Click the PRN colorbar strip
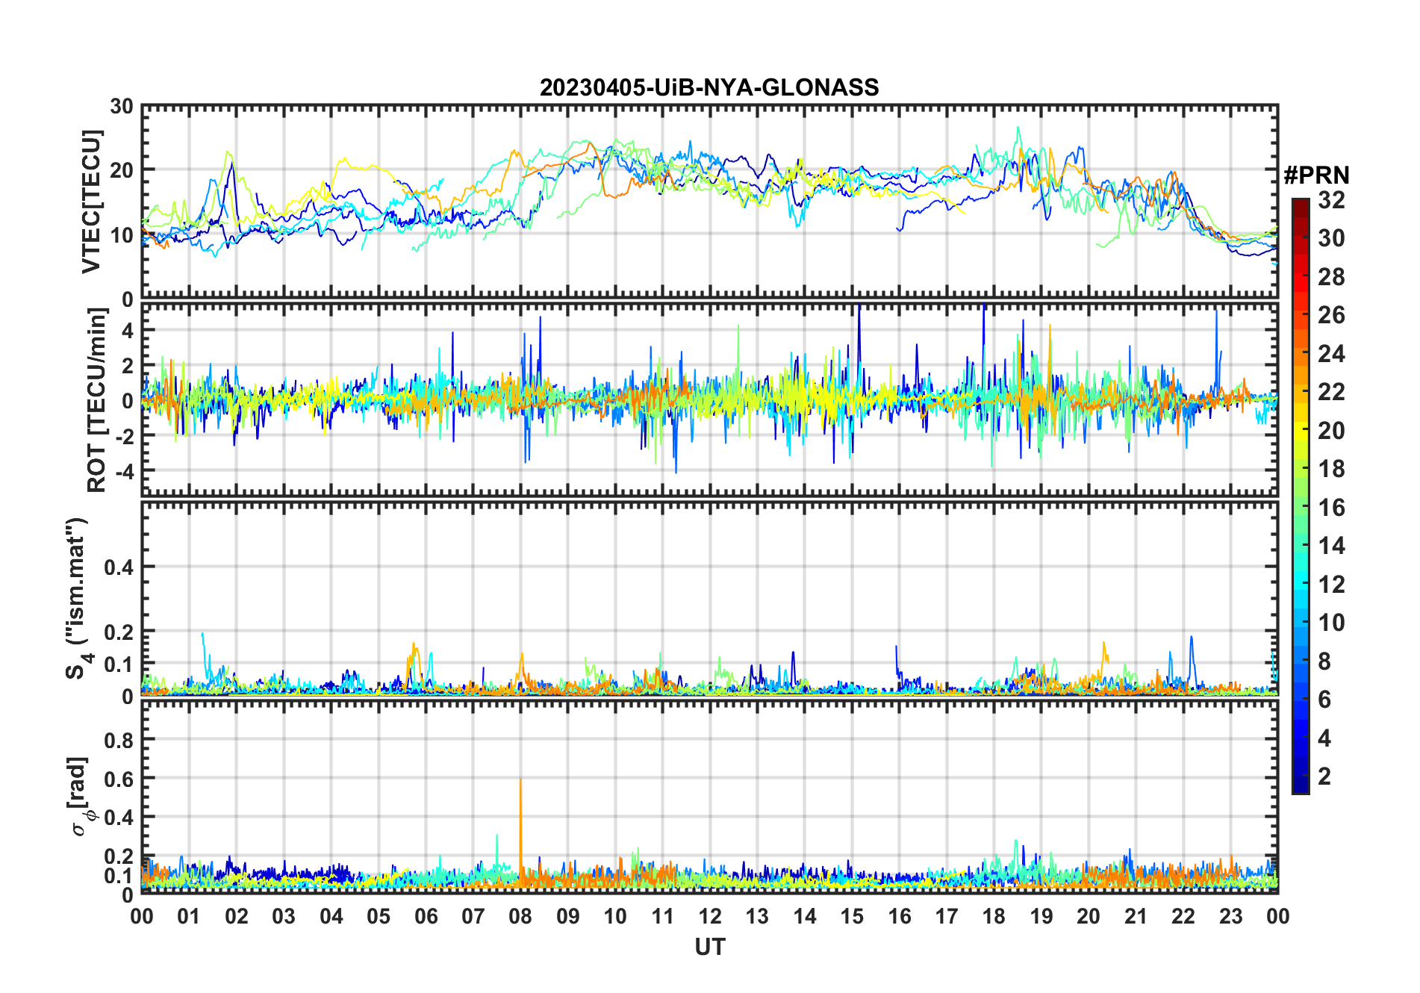1420x993 pixels. tap(1301, 496)
